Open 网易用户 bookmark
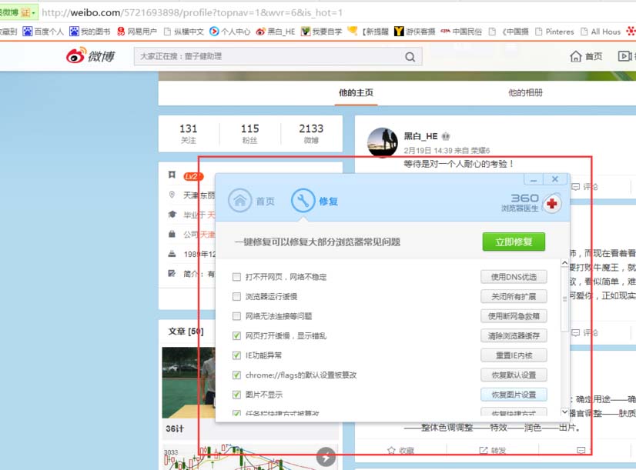 [x=137, y=32]
